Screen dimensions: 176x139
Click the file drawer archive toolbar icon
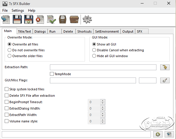point(63,20)
